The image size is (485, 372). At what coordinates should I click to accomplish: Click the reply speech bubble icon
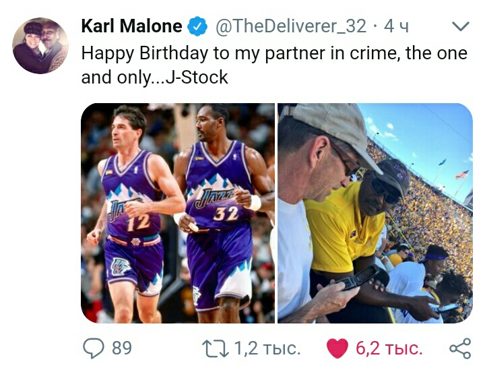click(x=94, y=348)
